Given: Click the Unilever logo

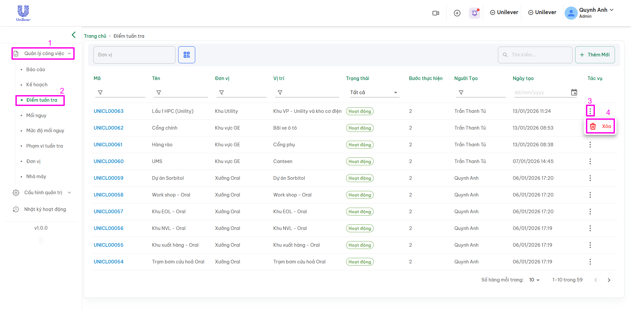Looking at the screenshot, I should click(23, 13).
